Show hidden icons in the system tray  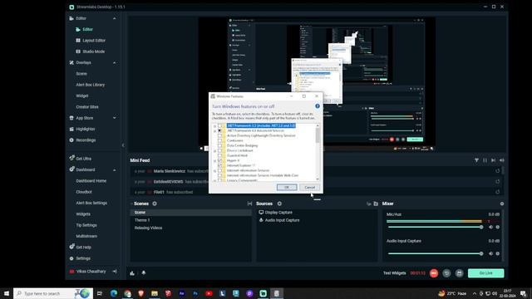[475, 293]
